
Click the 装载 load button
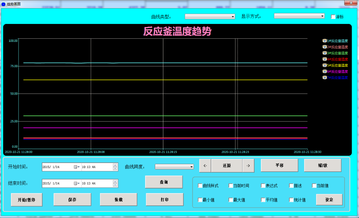tap(119, 200)
